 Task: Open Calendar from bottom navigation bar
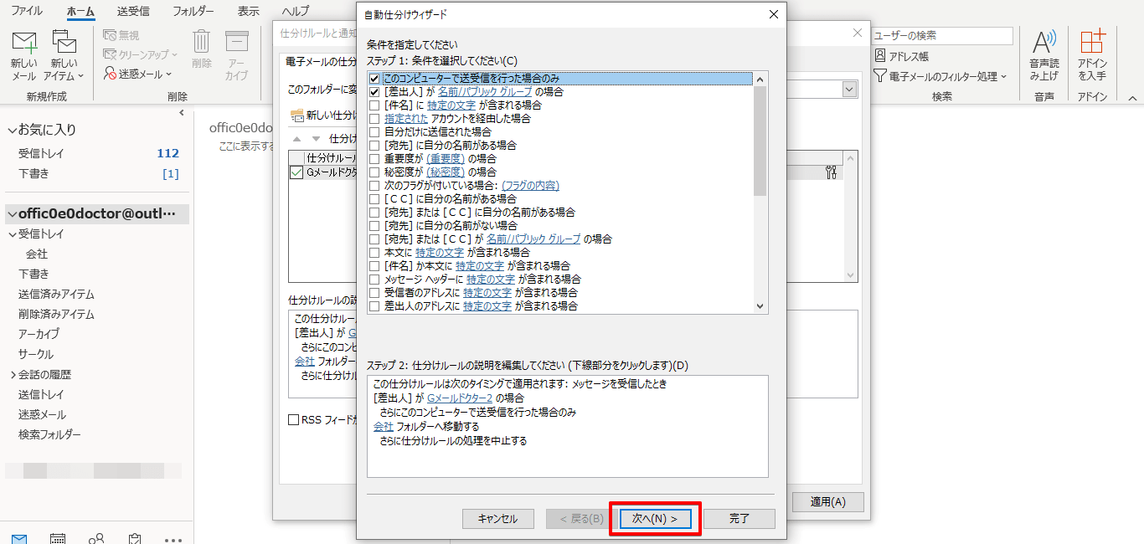pyautogui.click(x=58, y=538)
